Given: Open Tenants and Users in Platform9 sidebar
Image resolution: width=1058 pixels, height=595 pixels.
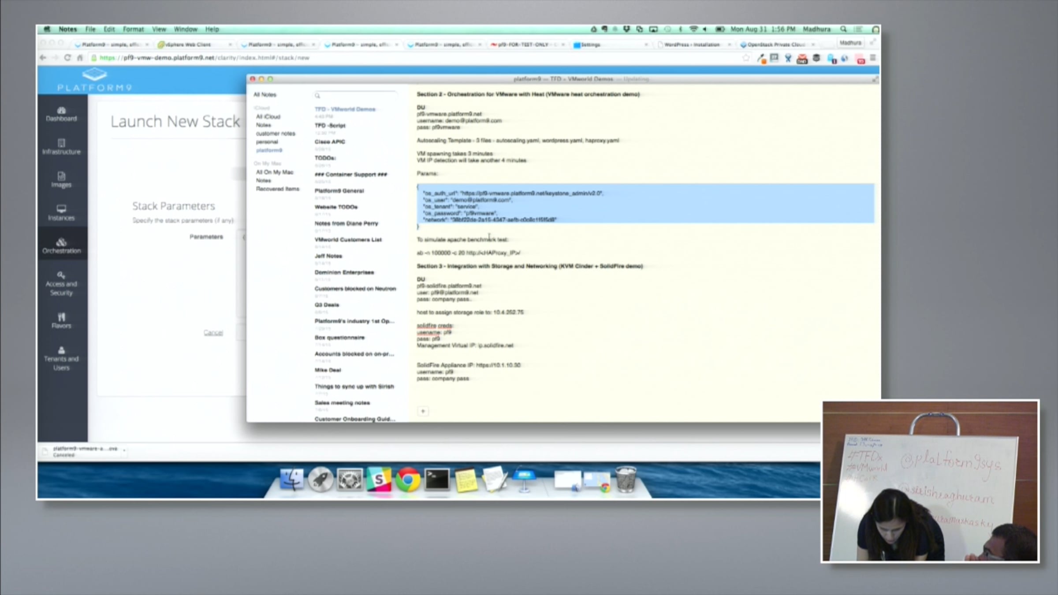Looking at the screenshot, I should (x=61, y=358).
